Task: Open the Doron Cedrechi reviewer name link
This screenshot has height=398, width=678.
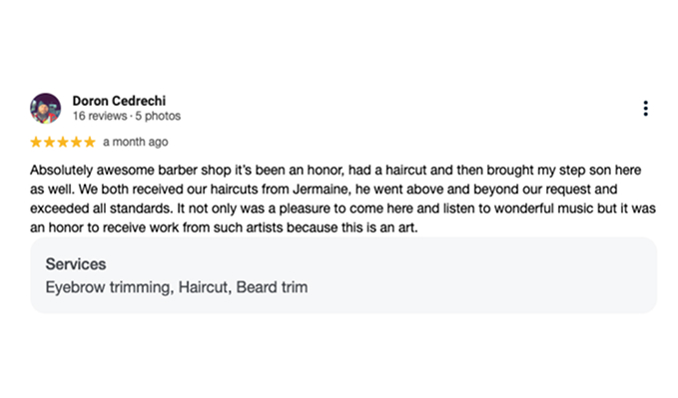Action: click(119, 101)
